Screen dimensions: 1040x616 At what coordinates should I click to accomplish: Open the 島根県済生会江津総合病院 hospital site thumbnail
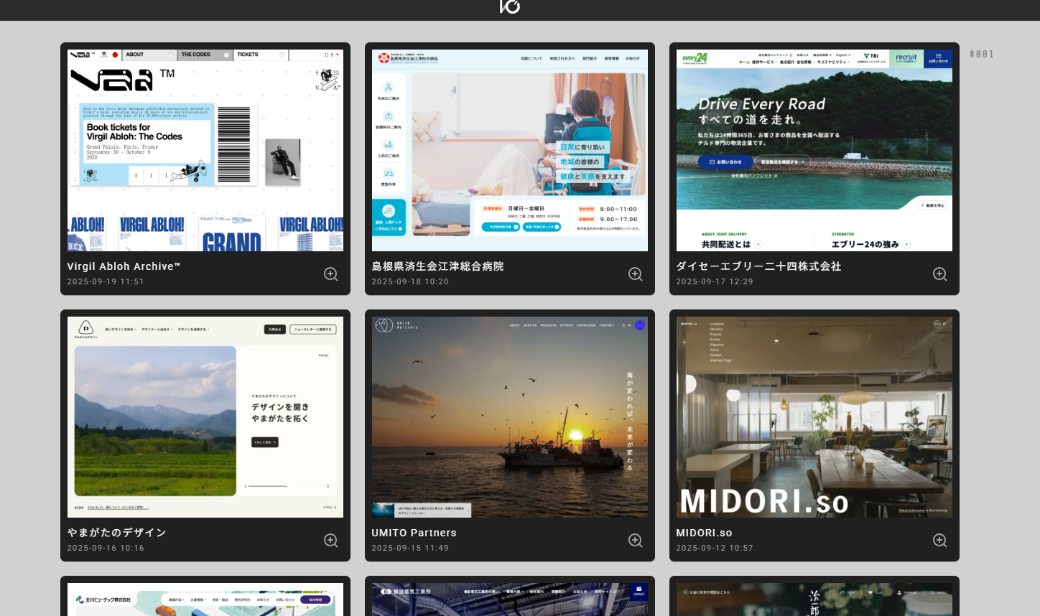point(510,150)
